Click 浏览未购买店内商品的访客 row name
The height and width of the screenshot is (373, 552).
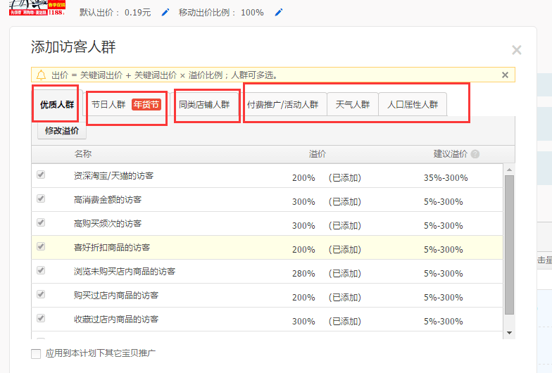coord(125,272)
